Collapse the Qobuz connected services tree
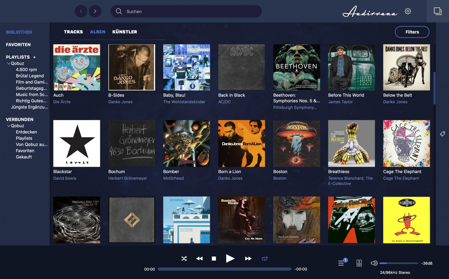This screenshot has width=449, height=279. [x=9, y=126]
